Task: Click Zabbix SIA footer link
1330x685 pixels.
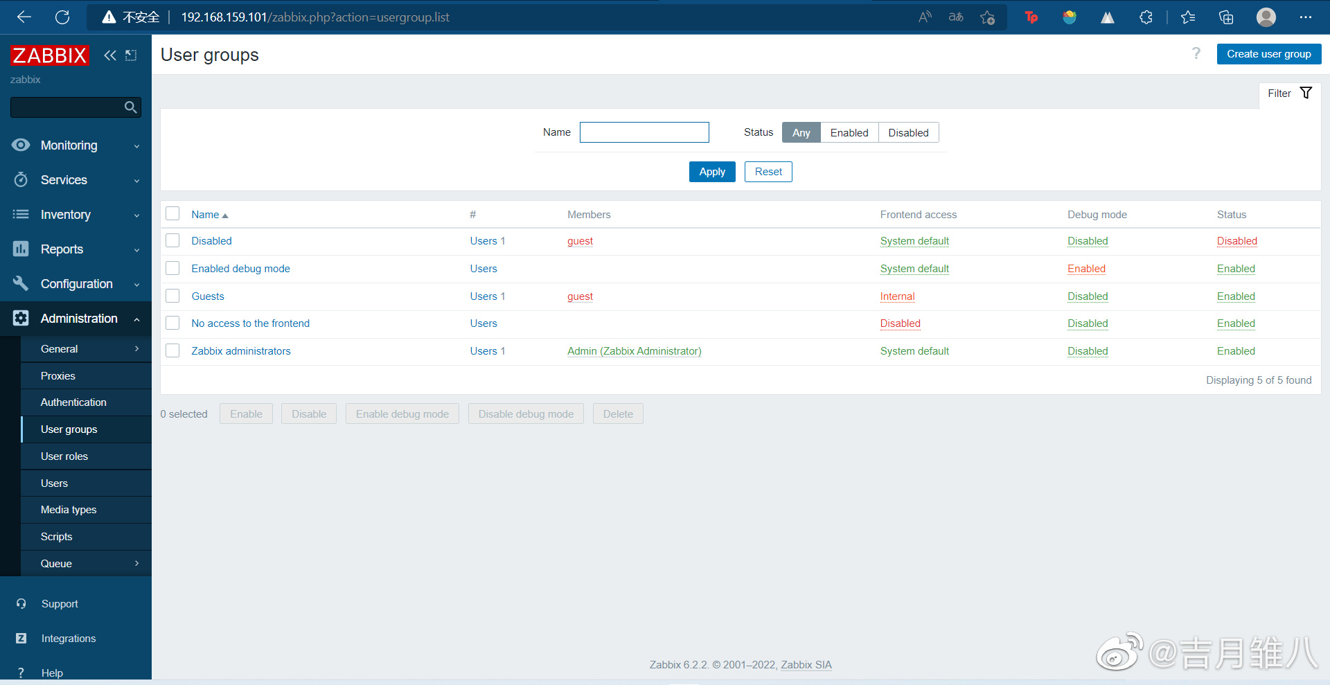Action: tap(806, 665)
